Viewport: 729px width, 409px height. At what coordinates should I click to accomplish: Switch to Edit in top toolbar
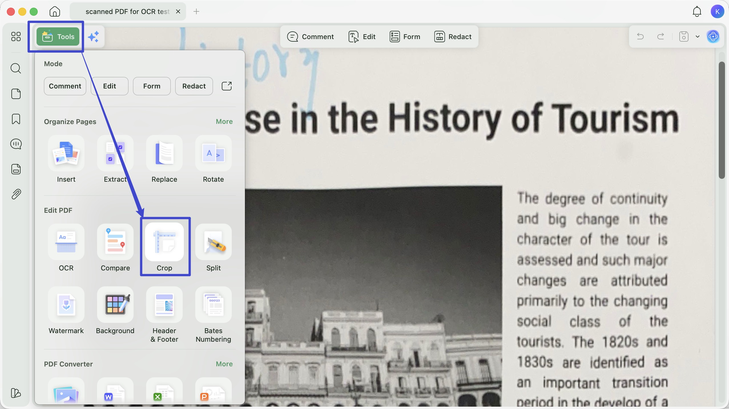(x=362, y=37)
